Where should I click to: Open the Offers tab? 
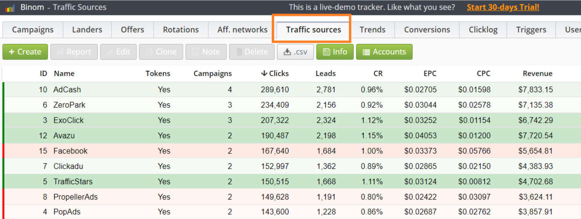[133, 29]
